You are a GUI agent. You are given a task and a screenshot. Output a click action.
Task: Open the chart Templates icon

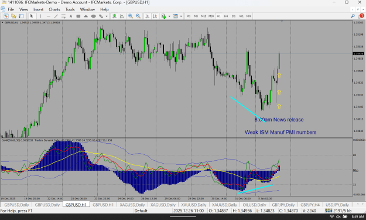click(x=175, y=16)
